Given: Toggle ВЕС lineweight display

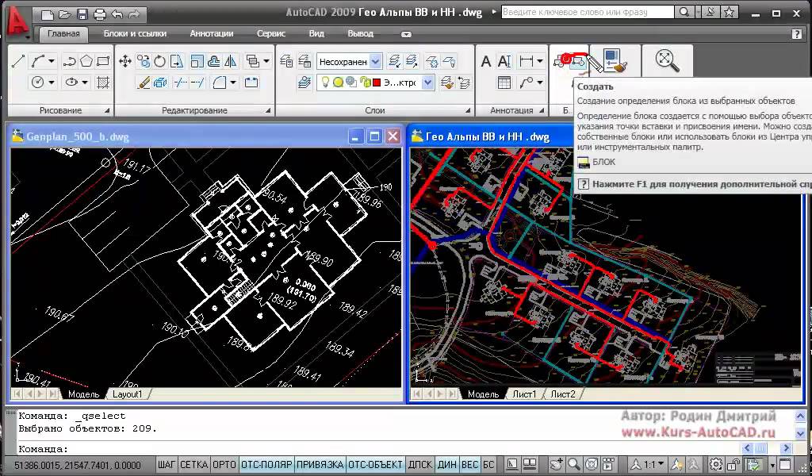Looking at the screenshot, I should click(469, 465).
